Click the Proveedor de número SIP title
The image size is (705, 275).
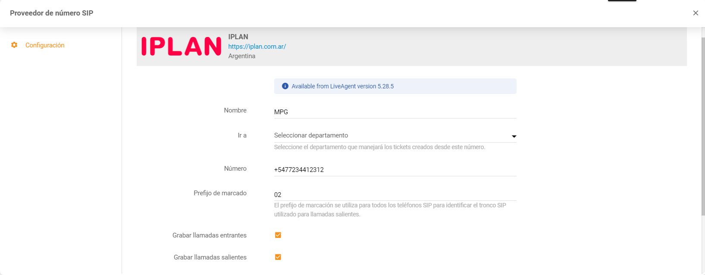coord(52,13)
